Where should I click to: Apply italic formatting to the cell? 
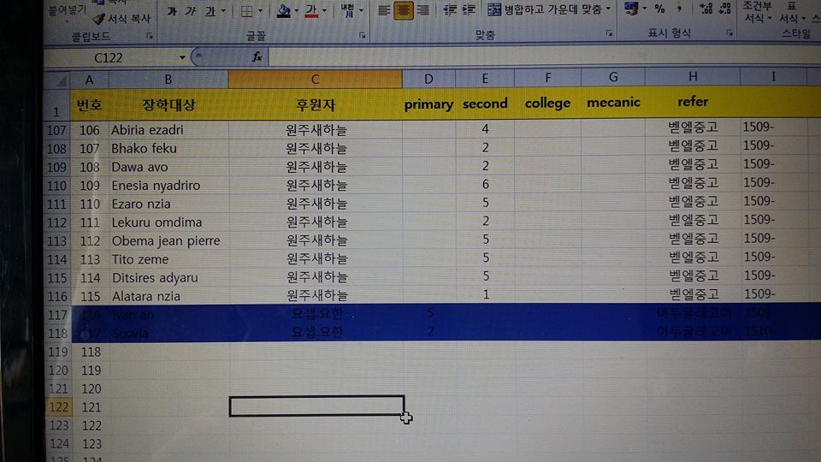189,10
